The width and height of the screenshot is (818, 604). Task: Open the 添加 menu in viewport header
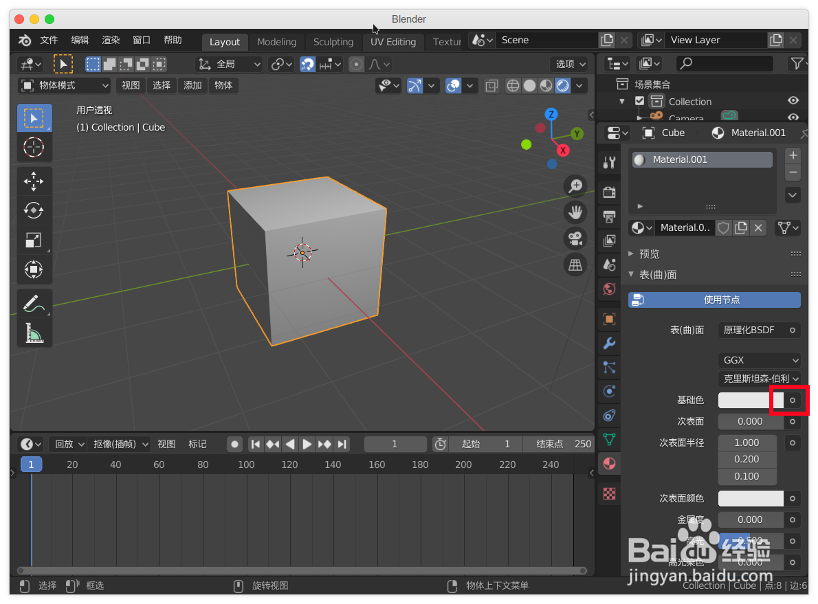click(x=192, y=85)
